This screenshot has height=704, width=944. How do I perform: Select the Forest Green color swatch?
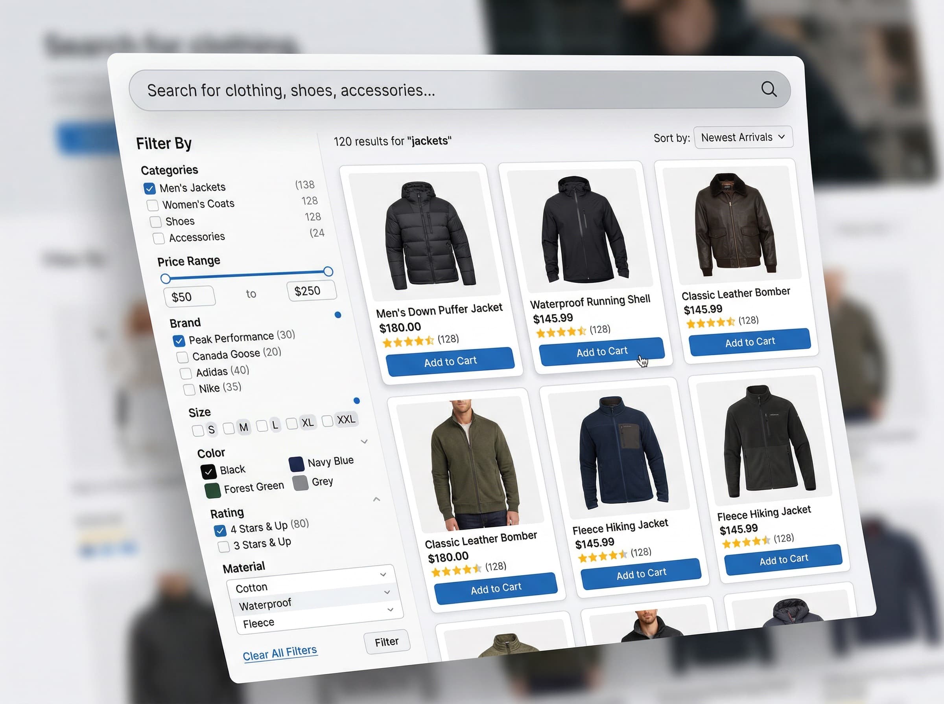click(x=212, y=491)
